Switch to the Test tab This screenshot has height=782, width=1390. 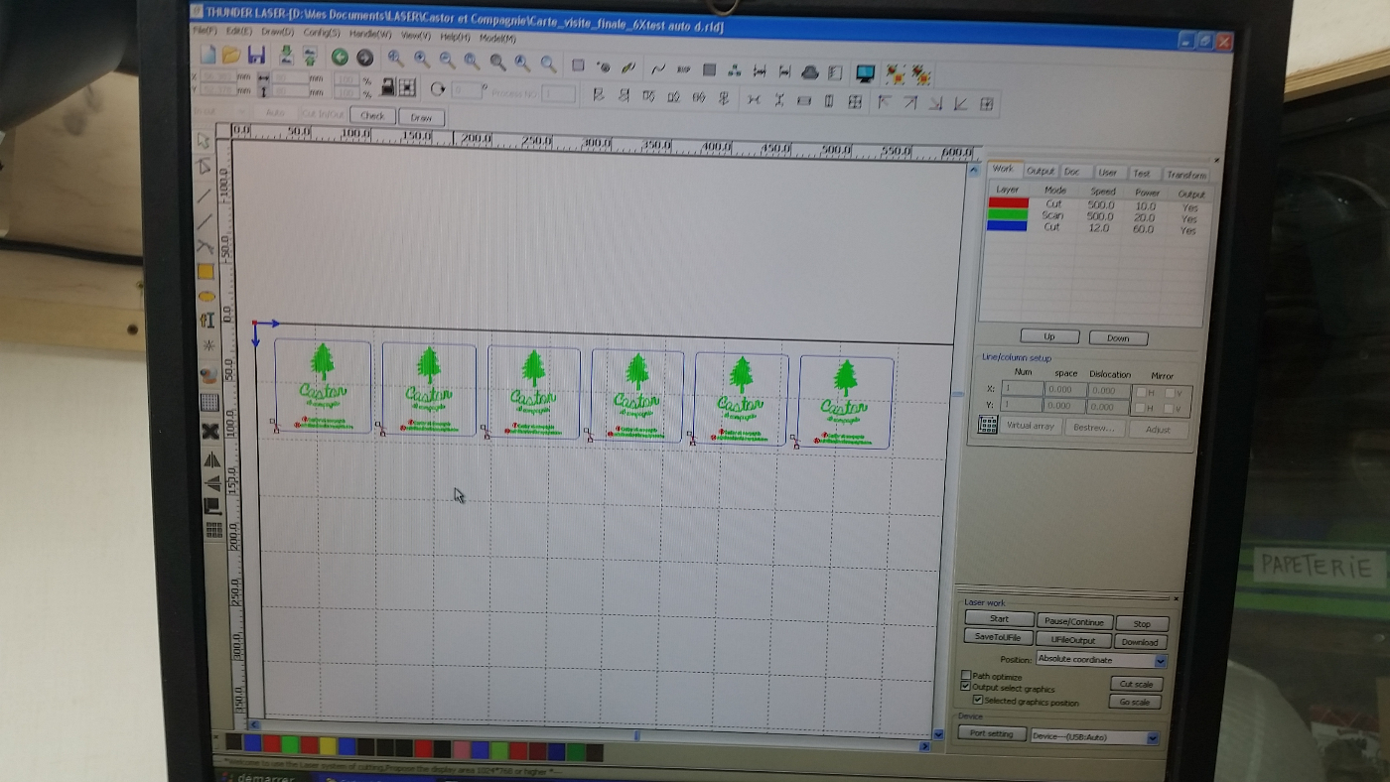[x=1142, y=174]
